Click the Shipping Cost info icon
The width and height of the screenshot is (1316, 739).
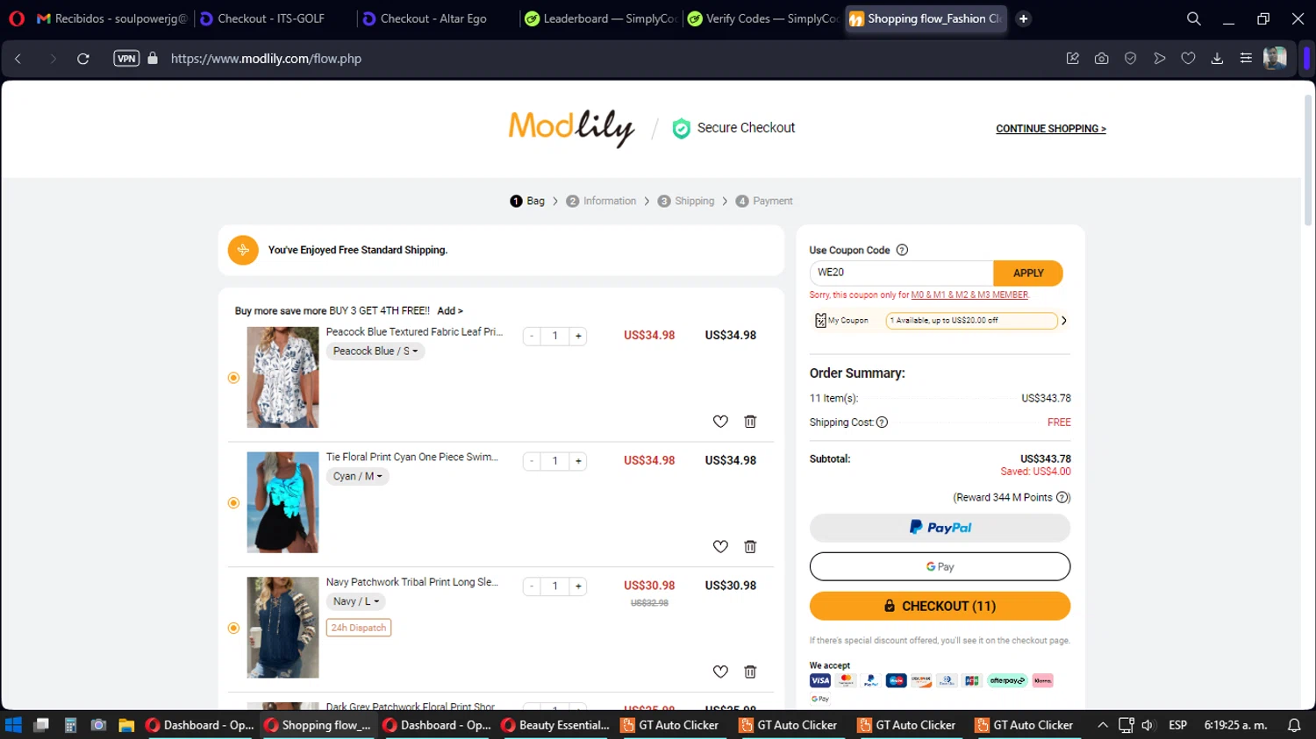[883, 423]
